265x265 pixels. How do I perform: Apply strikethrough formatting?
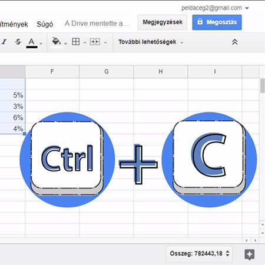(18, 42)
